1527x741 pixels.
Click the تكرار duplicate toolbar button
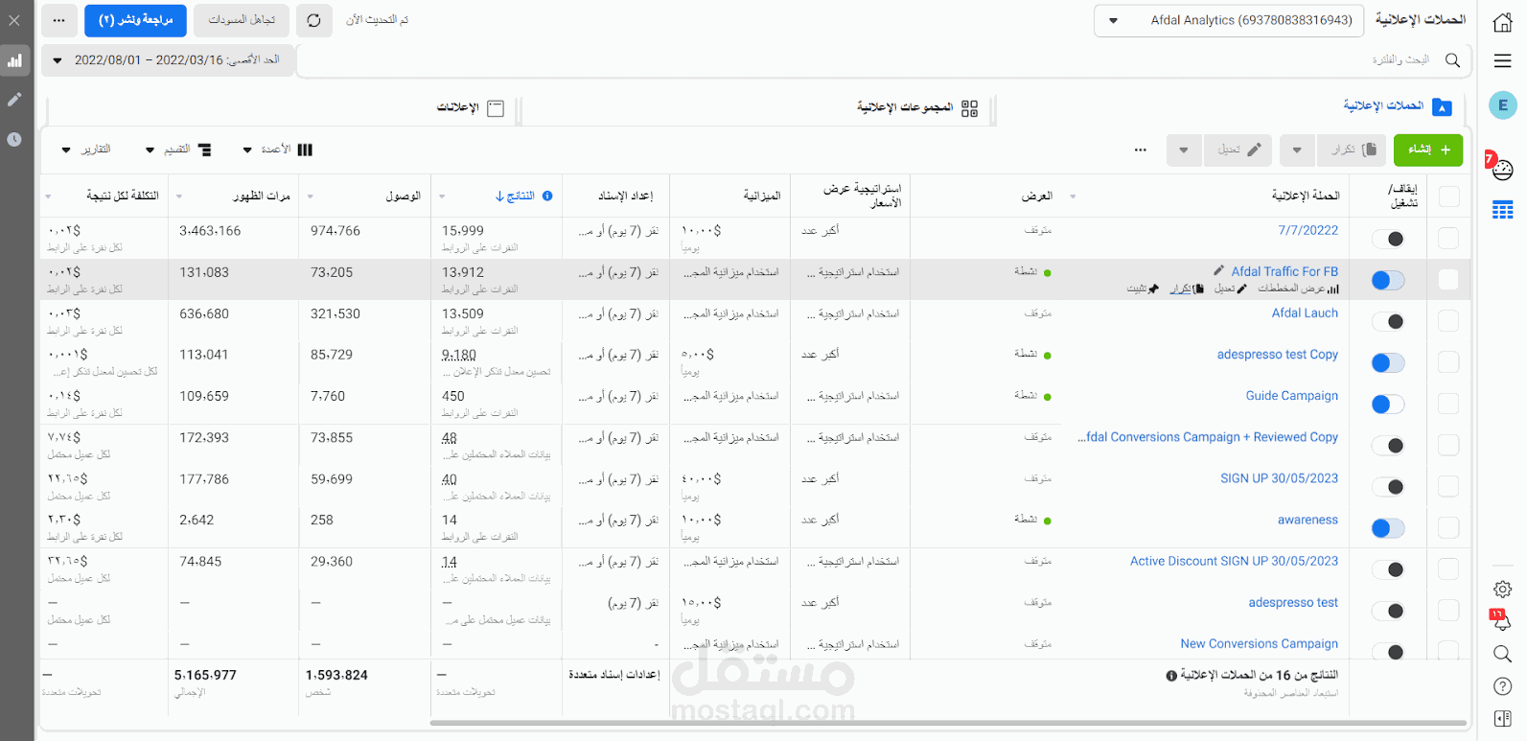tap(1353, 150)
